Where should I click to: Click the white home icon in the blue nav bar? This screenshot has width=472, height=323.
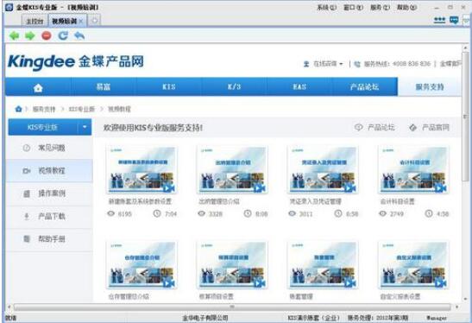(38, 88)
